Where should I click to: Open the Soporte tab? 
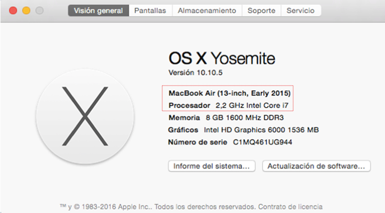[261, 11]
